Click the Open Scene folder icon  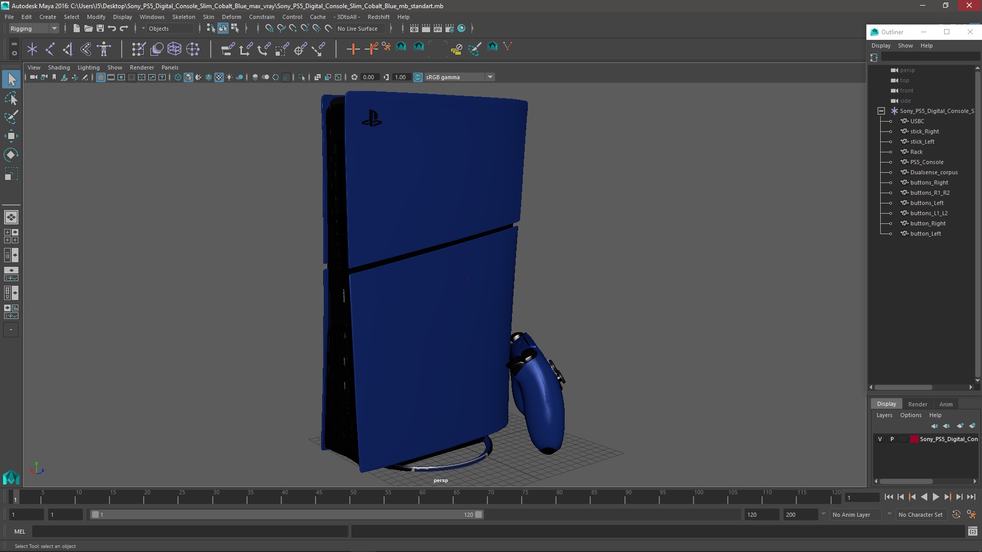click(88, 29)
